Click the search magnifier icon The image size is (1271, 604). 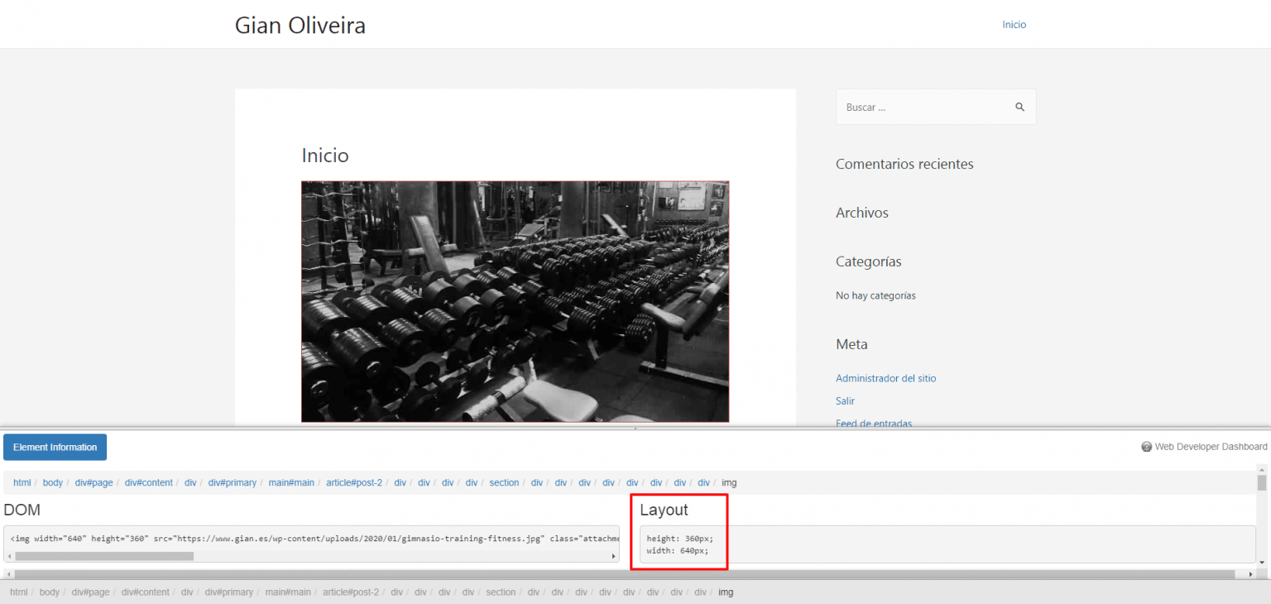(x=1019, y=107)
